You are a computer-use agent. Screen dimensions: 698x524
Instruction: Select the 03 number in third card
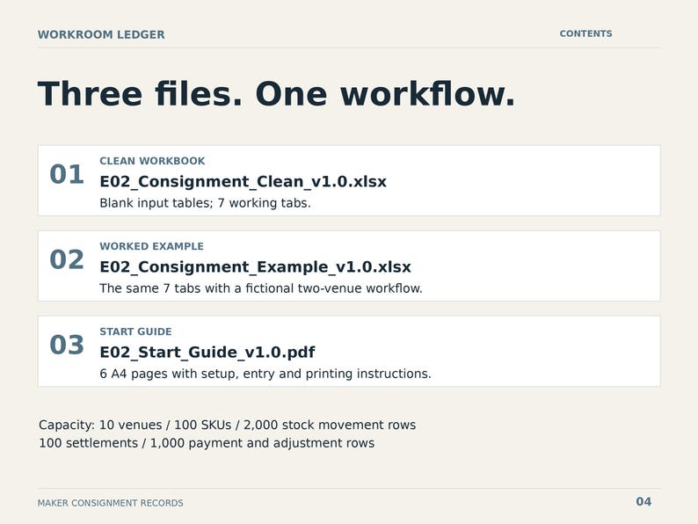tap(67, 345)
